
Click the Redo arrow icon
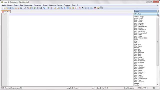click(x=37, y=8)
